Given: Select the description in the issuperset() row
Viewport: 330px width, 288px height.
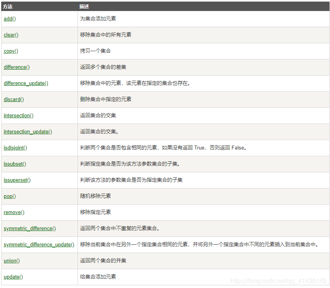Looking at the screenshot, I should [131, 180].
